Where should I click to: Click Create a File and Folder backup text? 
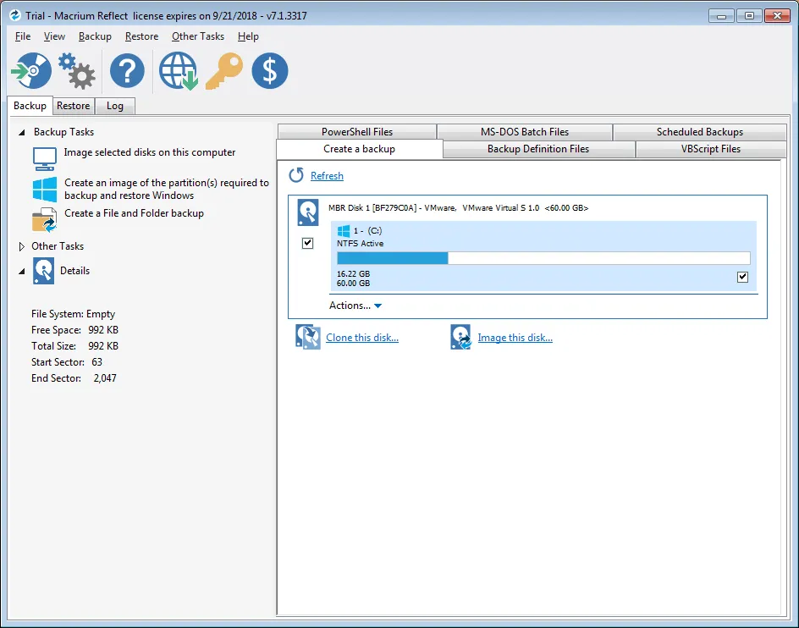(134, 213)
